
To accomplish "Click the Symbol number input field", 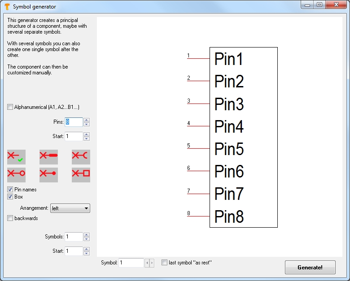I will click(131, 263).
